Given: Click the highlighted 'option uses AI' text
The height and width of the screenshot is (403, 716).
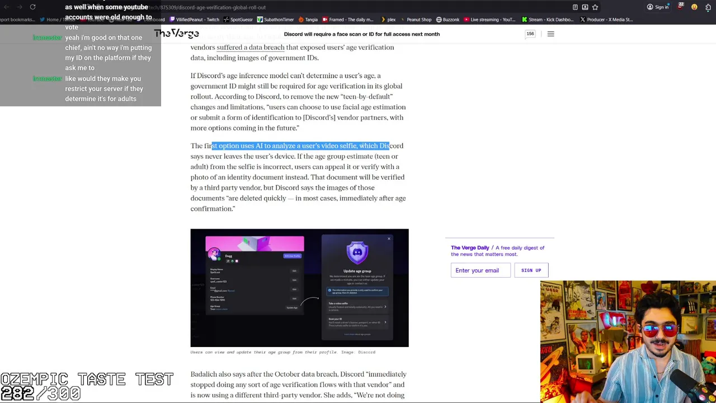Looking at the screenshot, I should click(242, 146).
